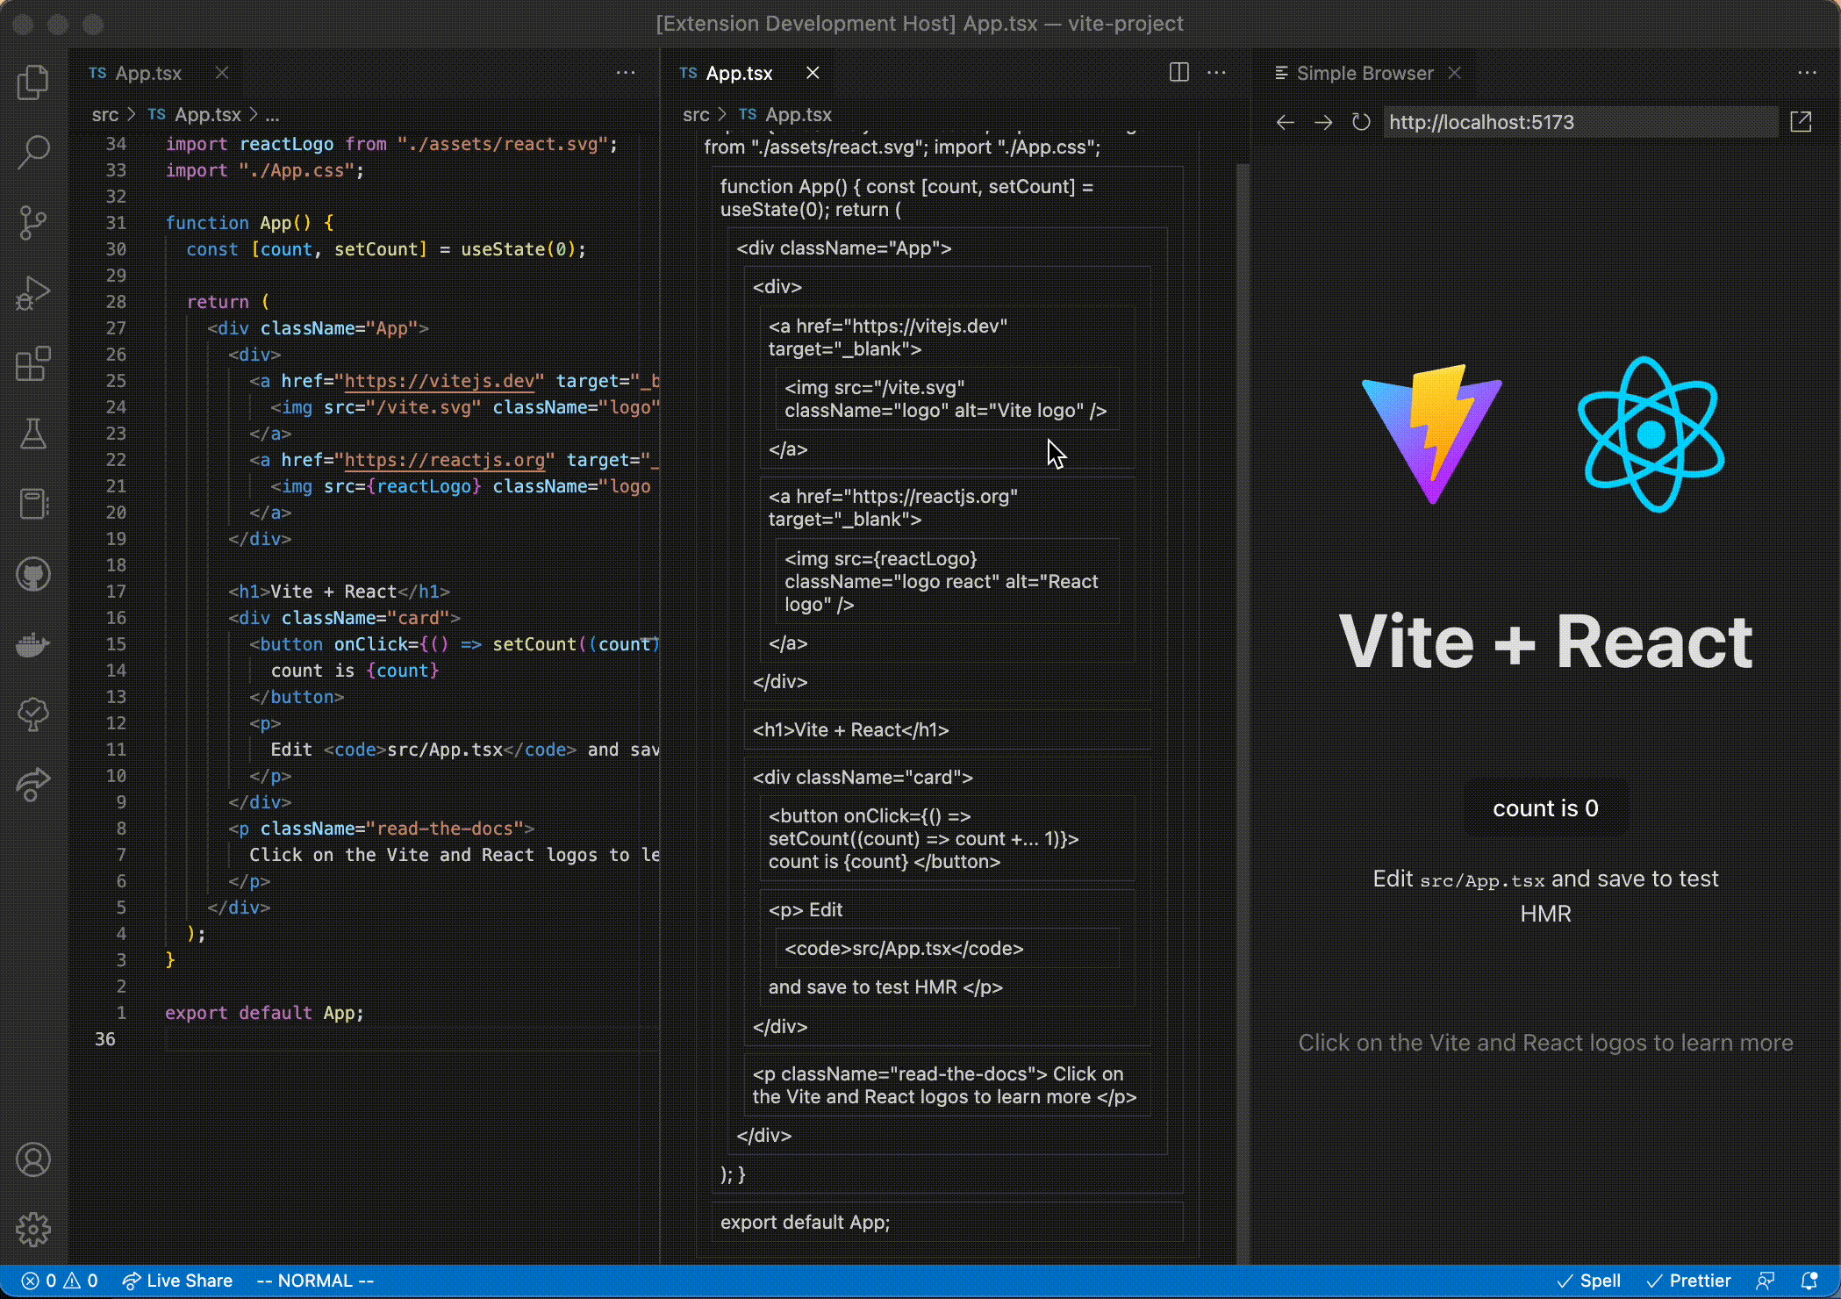
Task: Toggle the Spell checker in status bar
Action: click(1589, 1281)
